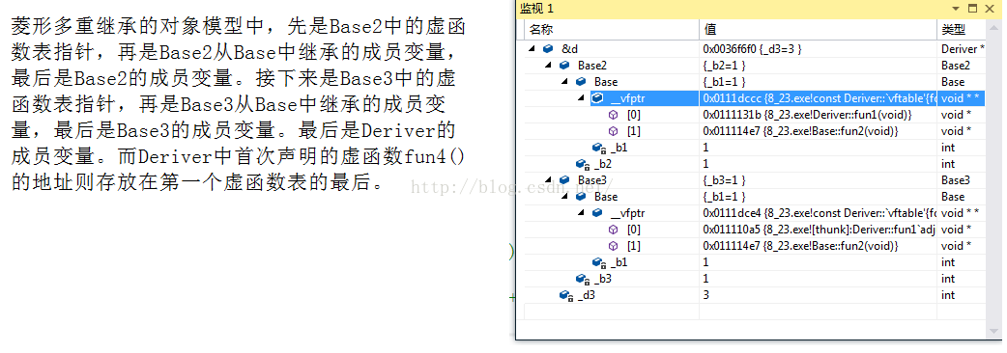
Task: Click the 类型 column header
Action: pos(962,30)
